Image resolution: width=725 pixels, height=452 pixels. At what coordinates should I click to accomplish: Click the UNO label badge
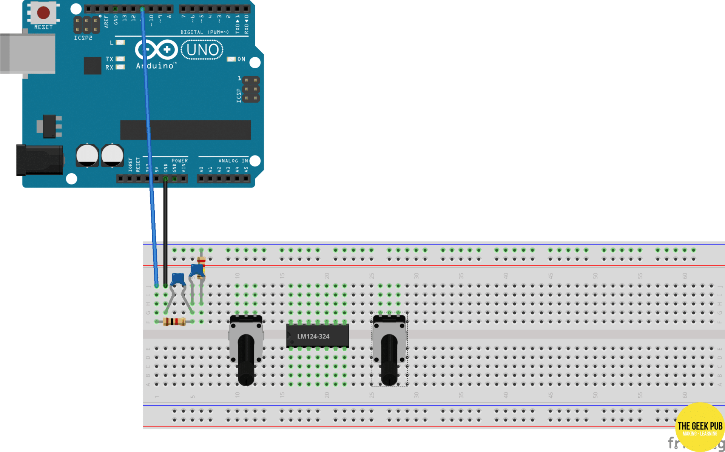202,49
